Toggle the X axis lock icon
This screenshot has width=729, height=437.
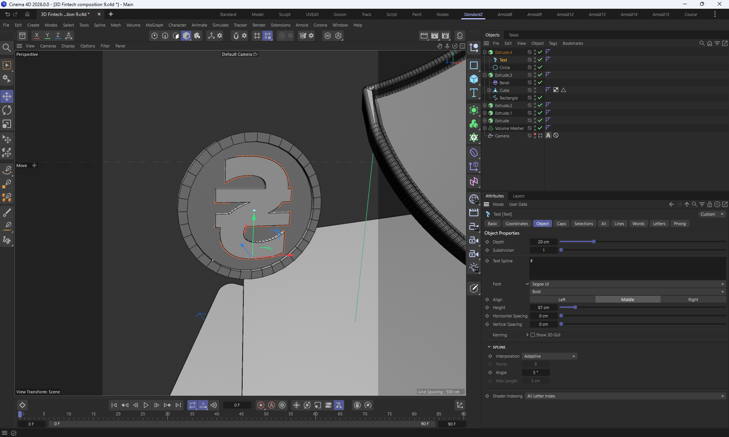36,36
